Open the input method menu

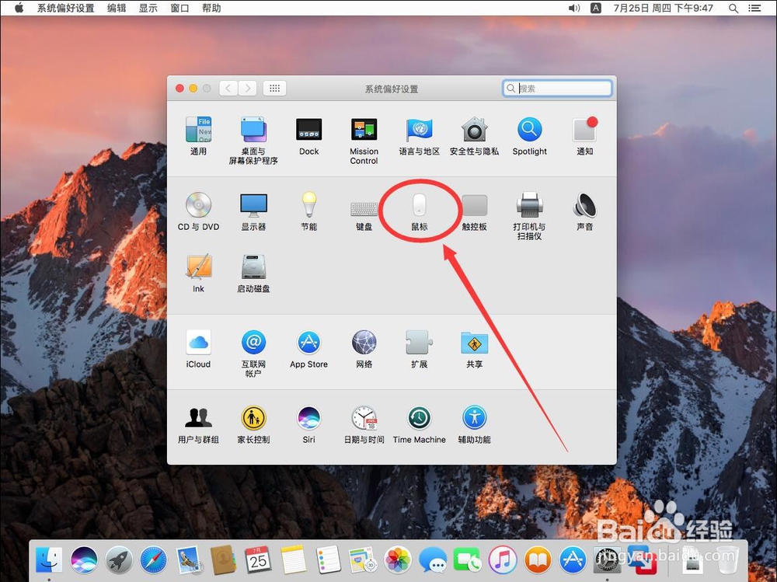point(596,8)
